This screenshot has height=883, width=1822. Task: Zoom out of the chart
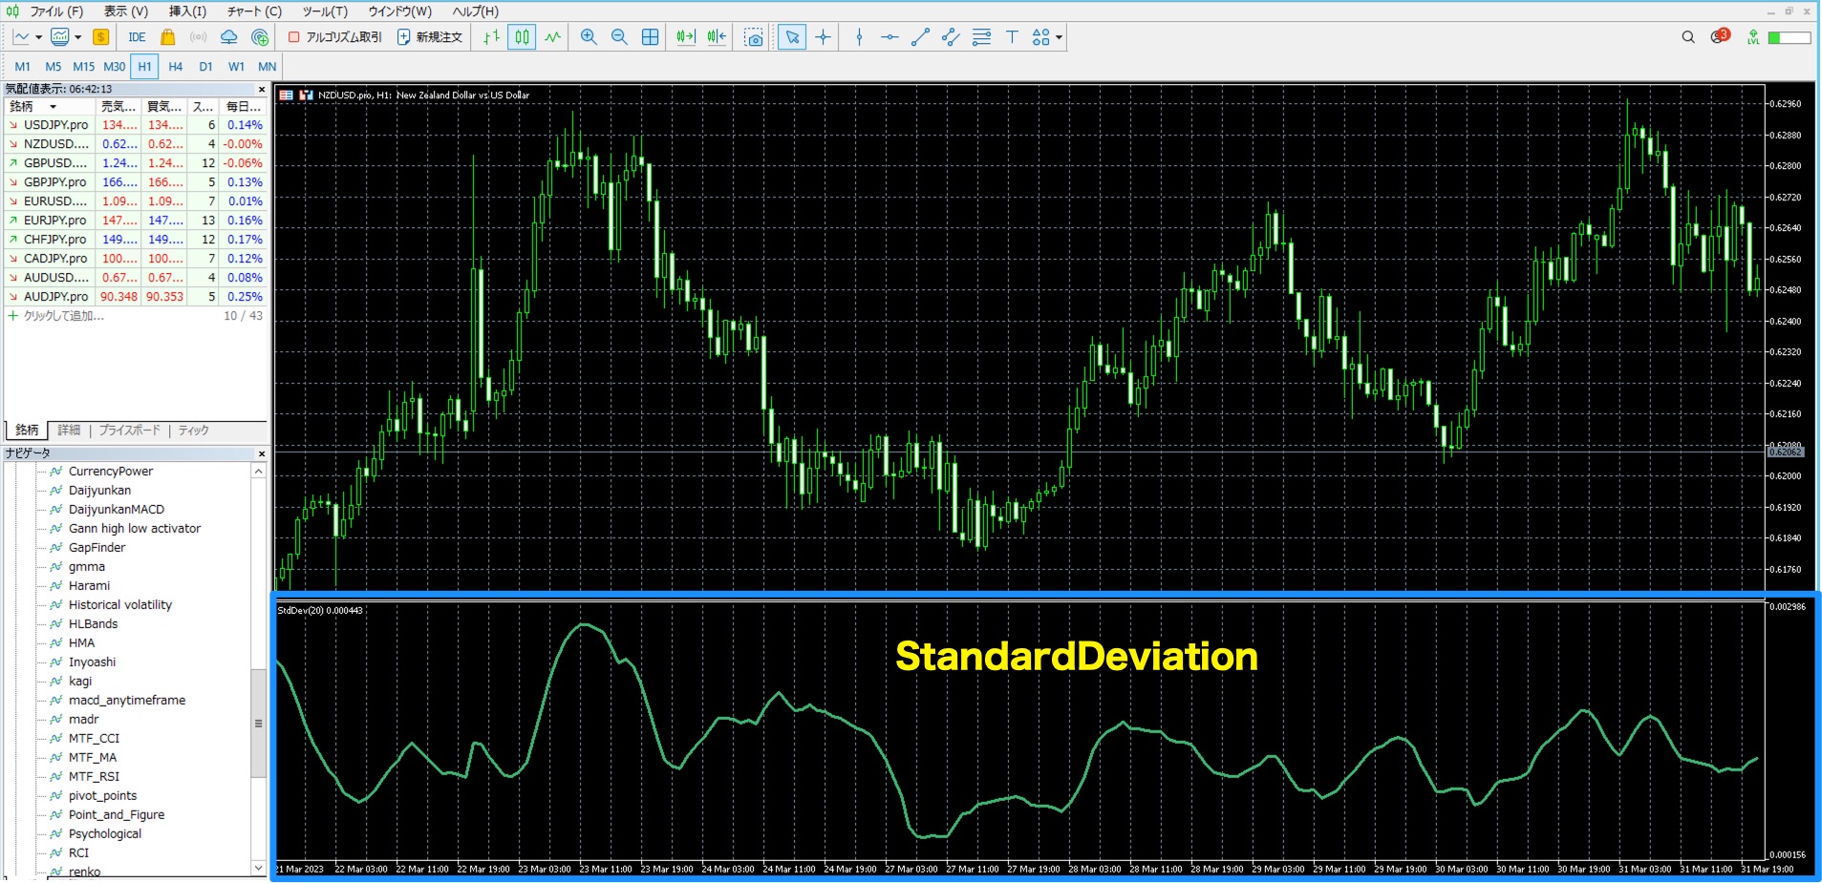click(619, 37)
